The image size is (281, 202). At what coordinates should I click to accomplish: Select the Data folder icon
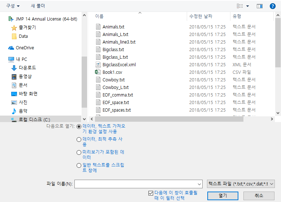click(14, 36)
